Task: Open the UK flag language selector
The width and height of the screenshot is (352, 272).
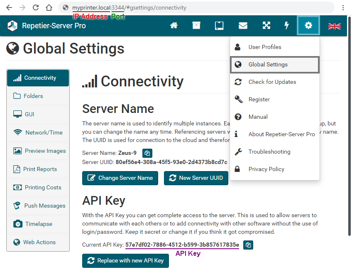Action: tap(334, 26)
